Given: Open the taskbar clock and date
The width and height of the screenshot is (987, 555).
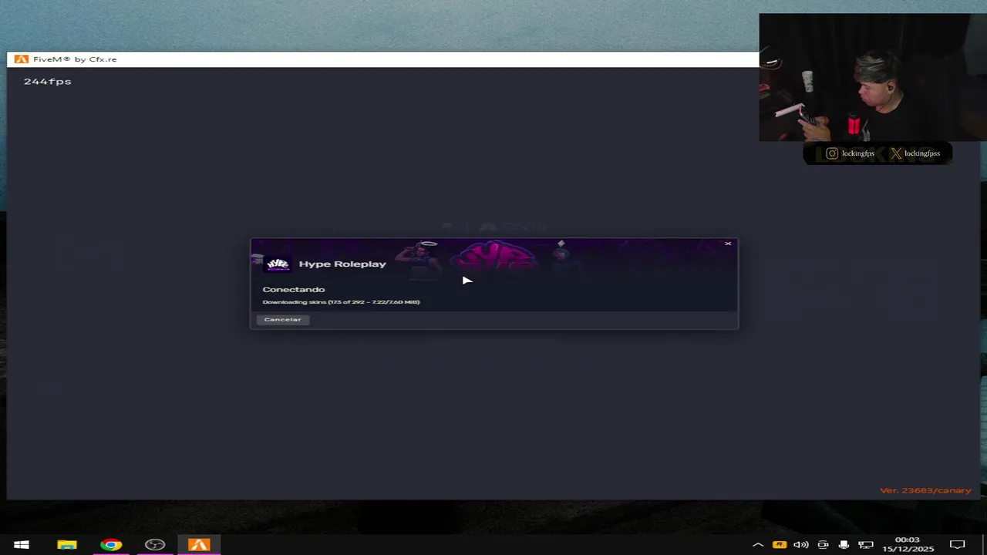Looking at the screenshot, I should click(x=908, y=545).
